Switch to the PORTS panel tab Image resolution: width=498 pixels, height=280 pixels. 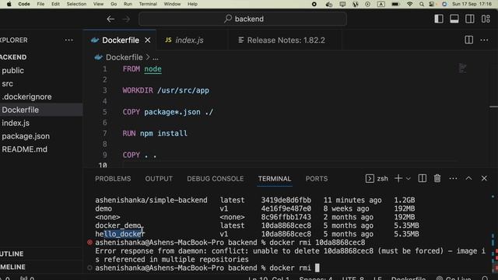317,179
